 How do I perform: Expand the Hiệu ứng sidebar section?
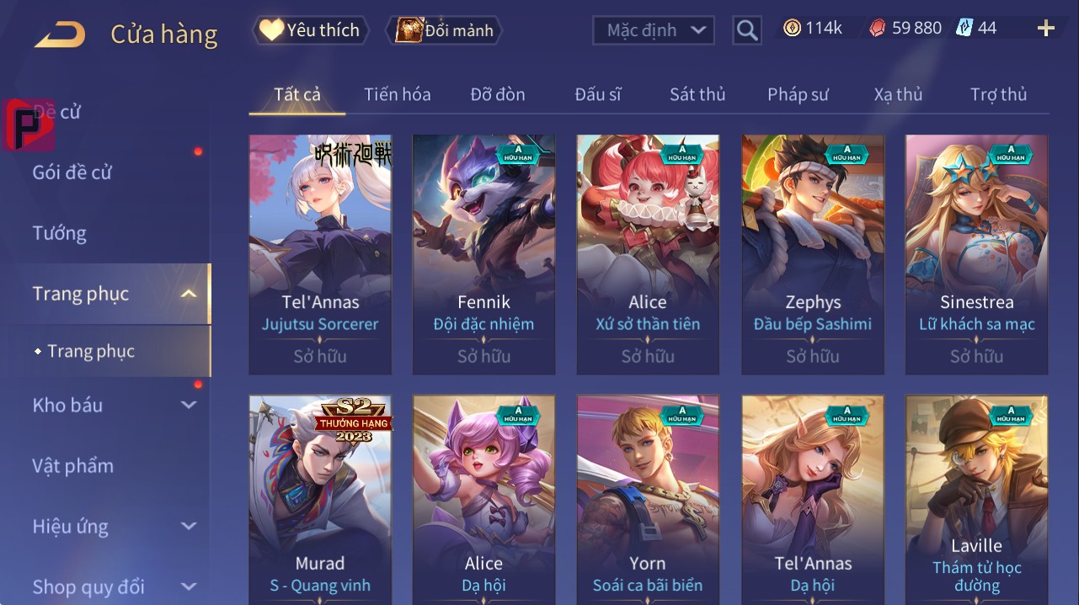pos(189,527)
